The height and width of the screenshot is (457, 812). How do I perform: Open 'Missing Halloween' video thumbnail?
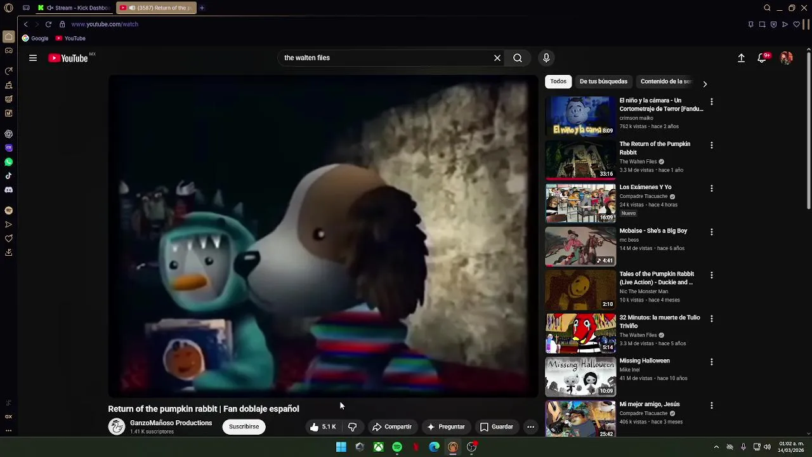tap(580, 376)
